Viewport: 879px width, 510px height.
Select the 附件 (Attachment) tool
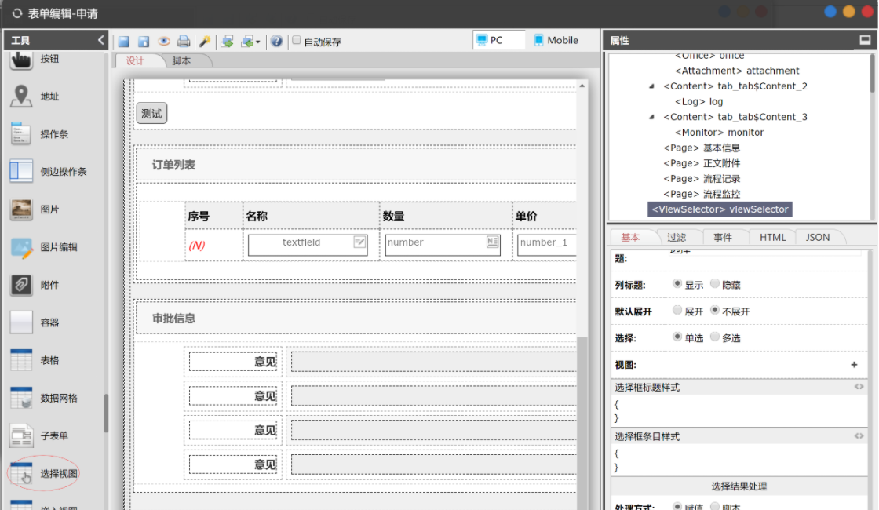click(49, 285)
